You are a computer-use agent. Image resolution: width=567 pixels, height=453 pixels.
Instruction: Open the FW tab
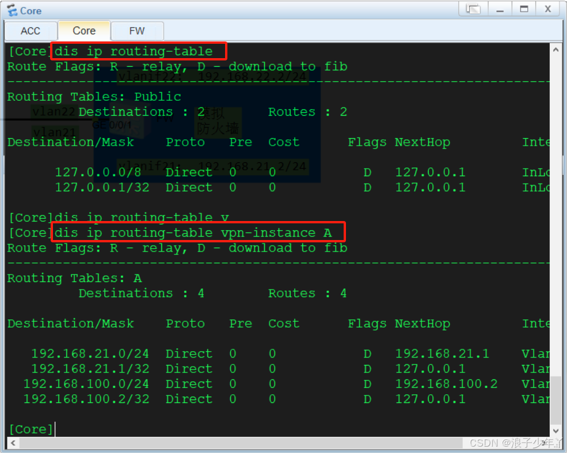point(137,31)
